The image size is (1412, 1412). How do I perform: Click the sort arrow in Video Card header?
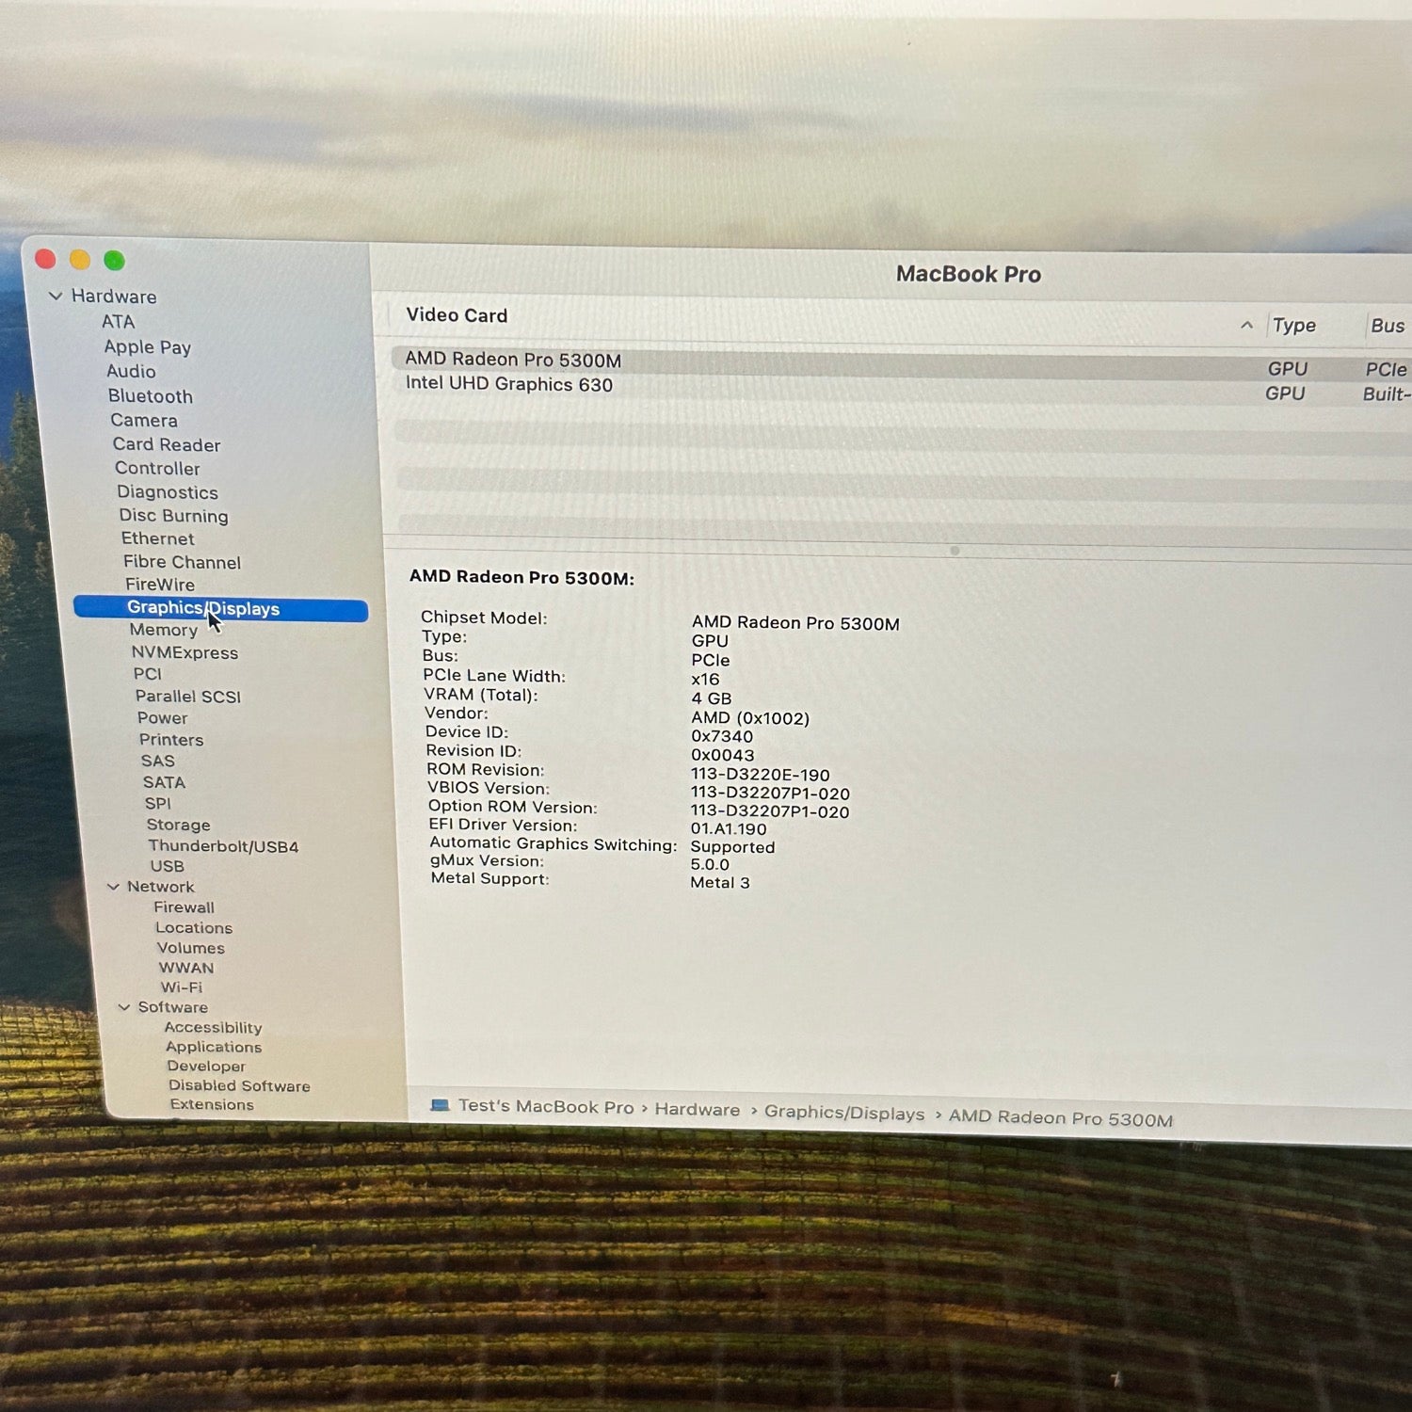coord(1246,325)
